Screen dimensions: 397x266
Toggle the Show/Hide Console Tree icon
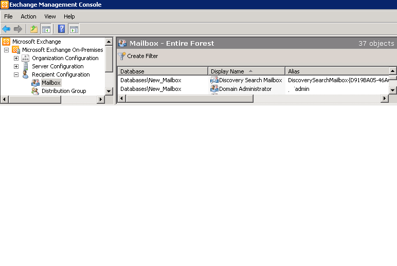pos(46,29)
